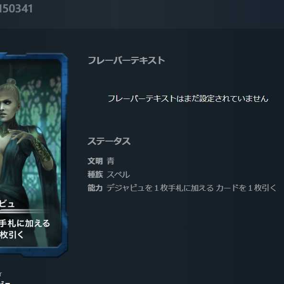Image resolution: width=284 pixels, height=284 pixels.
Task: Click the 能力 label
Action: (x=95, y=188)
